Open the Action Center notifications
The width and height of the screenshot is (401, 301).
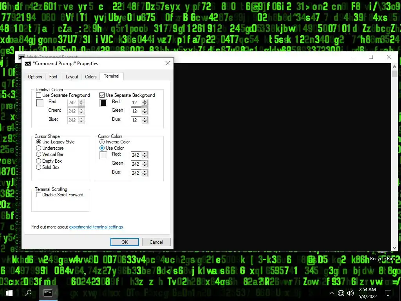tap(388, 293)
